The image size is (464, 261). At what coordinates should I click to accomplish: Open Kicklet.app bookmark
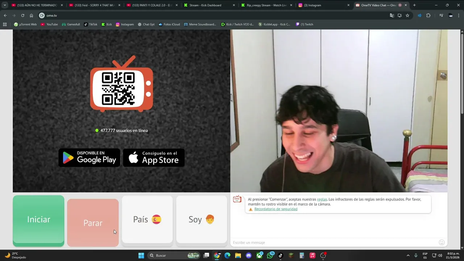point(274,24)
